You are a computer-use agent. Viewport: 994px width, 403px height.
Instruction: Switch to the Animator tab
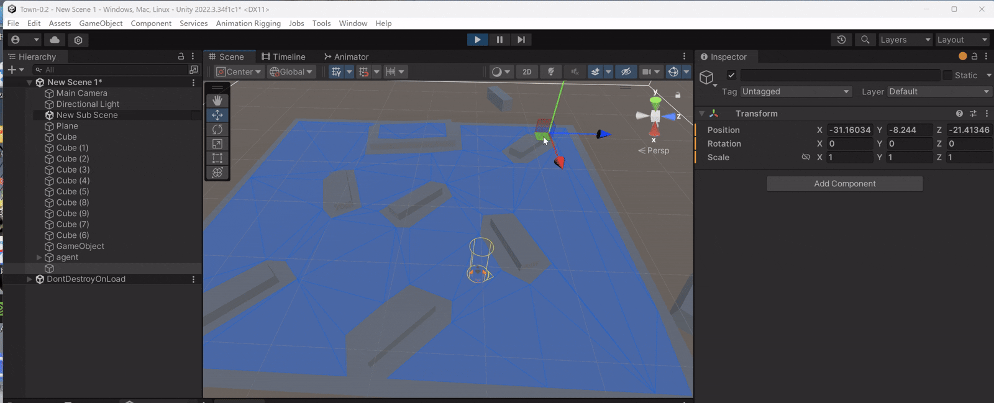tap(346, 57)
